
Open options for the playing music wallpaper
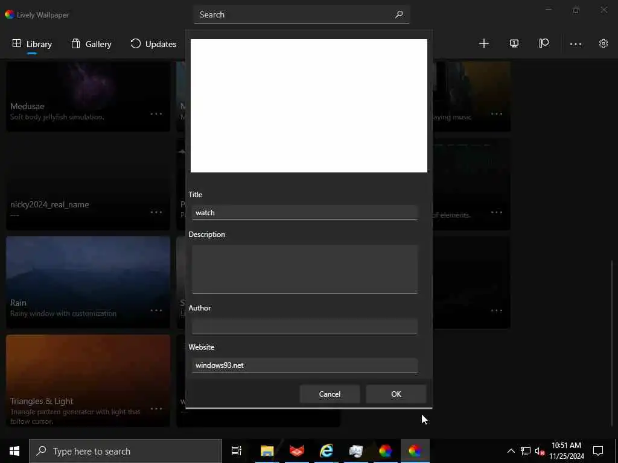(497, 114)
